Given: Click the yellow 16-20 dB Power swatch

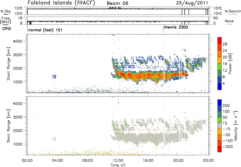Looking at the screenshot, I should point(220,60).
